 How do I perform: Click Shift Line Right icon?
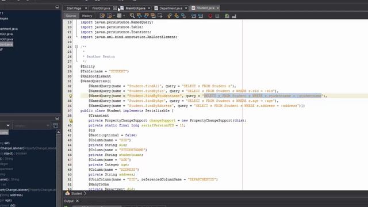coord(201,16)
